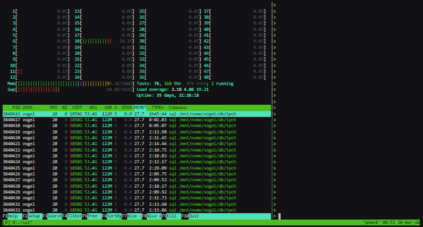This screenshot has height=227, width=423.
Task: Click F10 Quit to exit htop
Action: (x=190, y=216)
